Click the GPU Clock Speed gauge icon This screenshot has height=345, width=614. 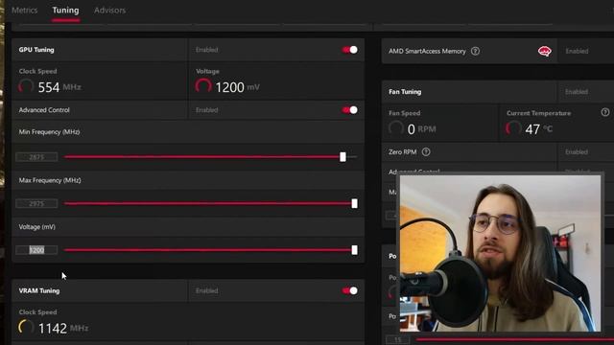click(x=26, y=86)
